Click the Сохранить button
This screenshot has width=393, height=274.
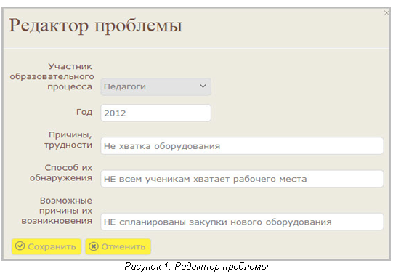[46, 246]
